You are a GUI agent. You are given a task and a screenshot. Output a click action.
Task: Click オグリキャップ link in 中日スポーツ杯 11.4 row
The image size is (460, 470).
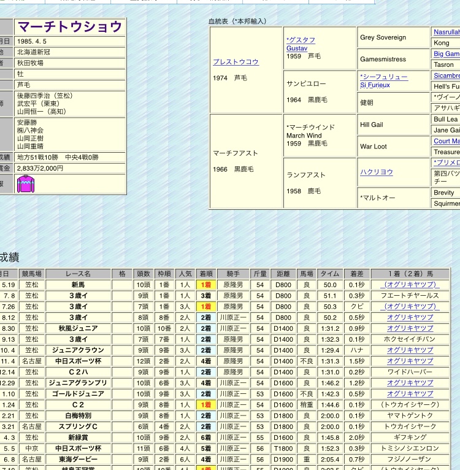[410, 361]
